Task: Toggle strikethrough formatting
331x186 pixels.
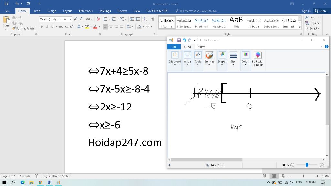Action: pos(61,26)
